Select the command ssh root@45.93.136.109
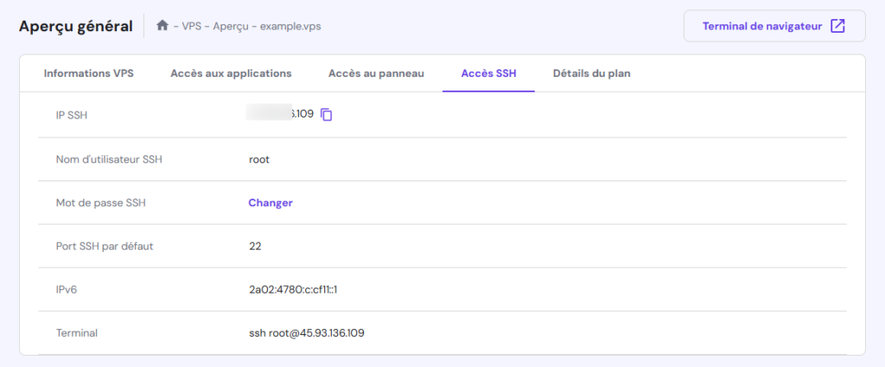The height and width of the screenshot is (367, 885). click(307, 333)
